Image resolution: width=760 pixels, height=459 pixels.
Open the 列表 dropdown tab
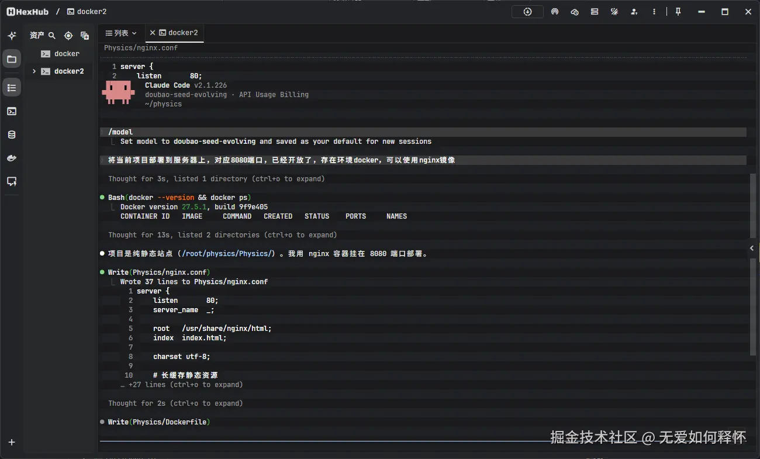click(x=120, y=33)
